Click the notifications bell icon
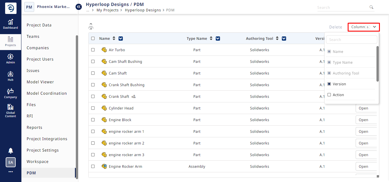The height and width of the screenshot is (182, 389). click(x=11, y=151)
